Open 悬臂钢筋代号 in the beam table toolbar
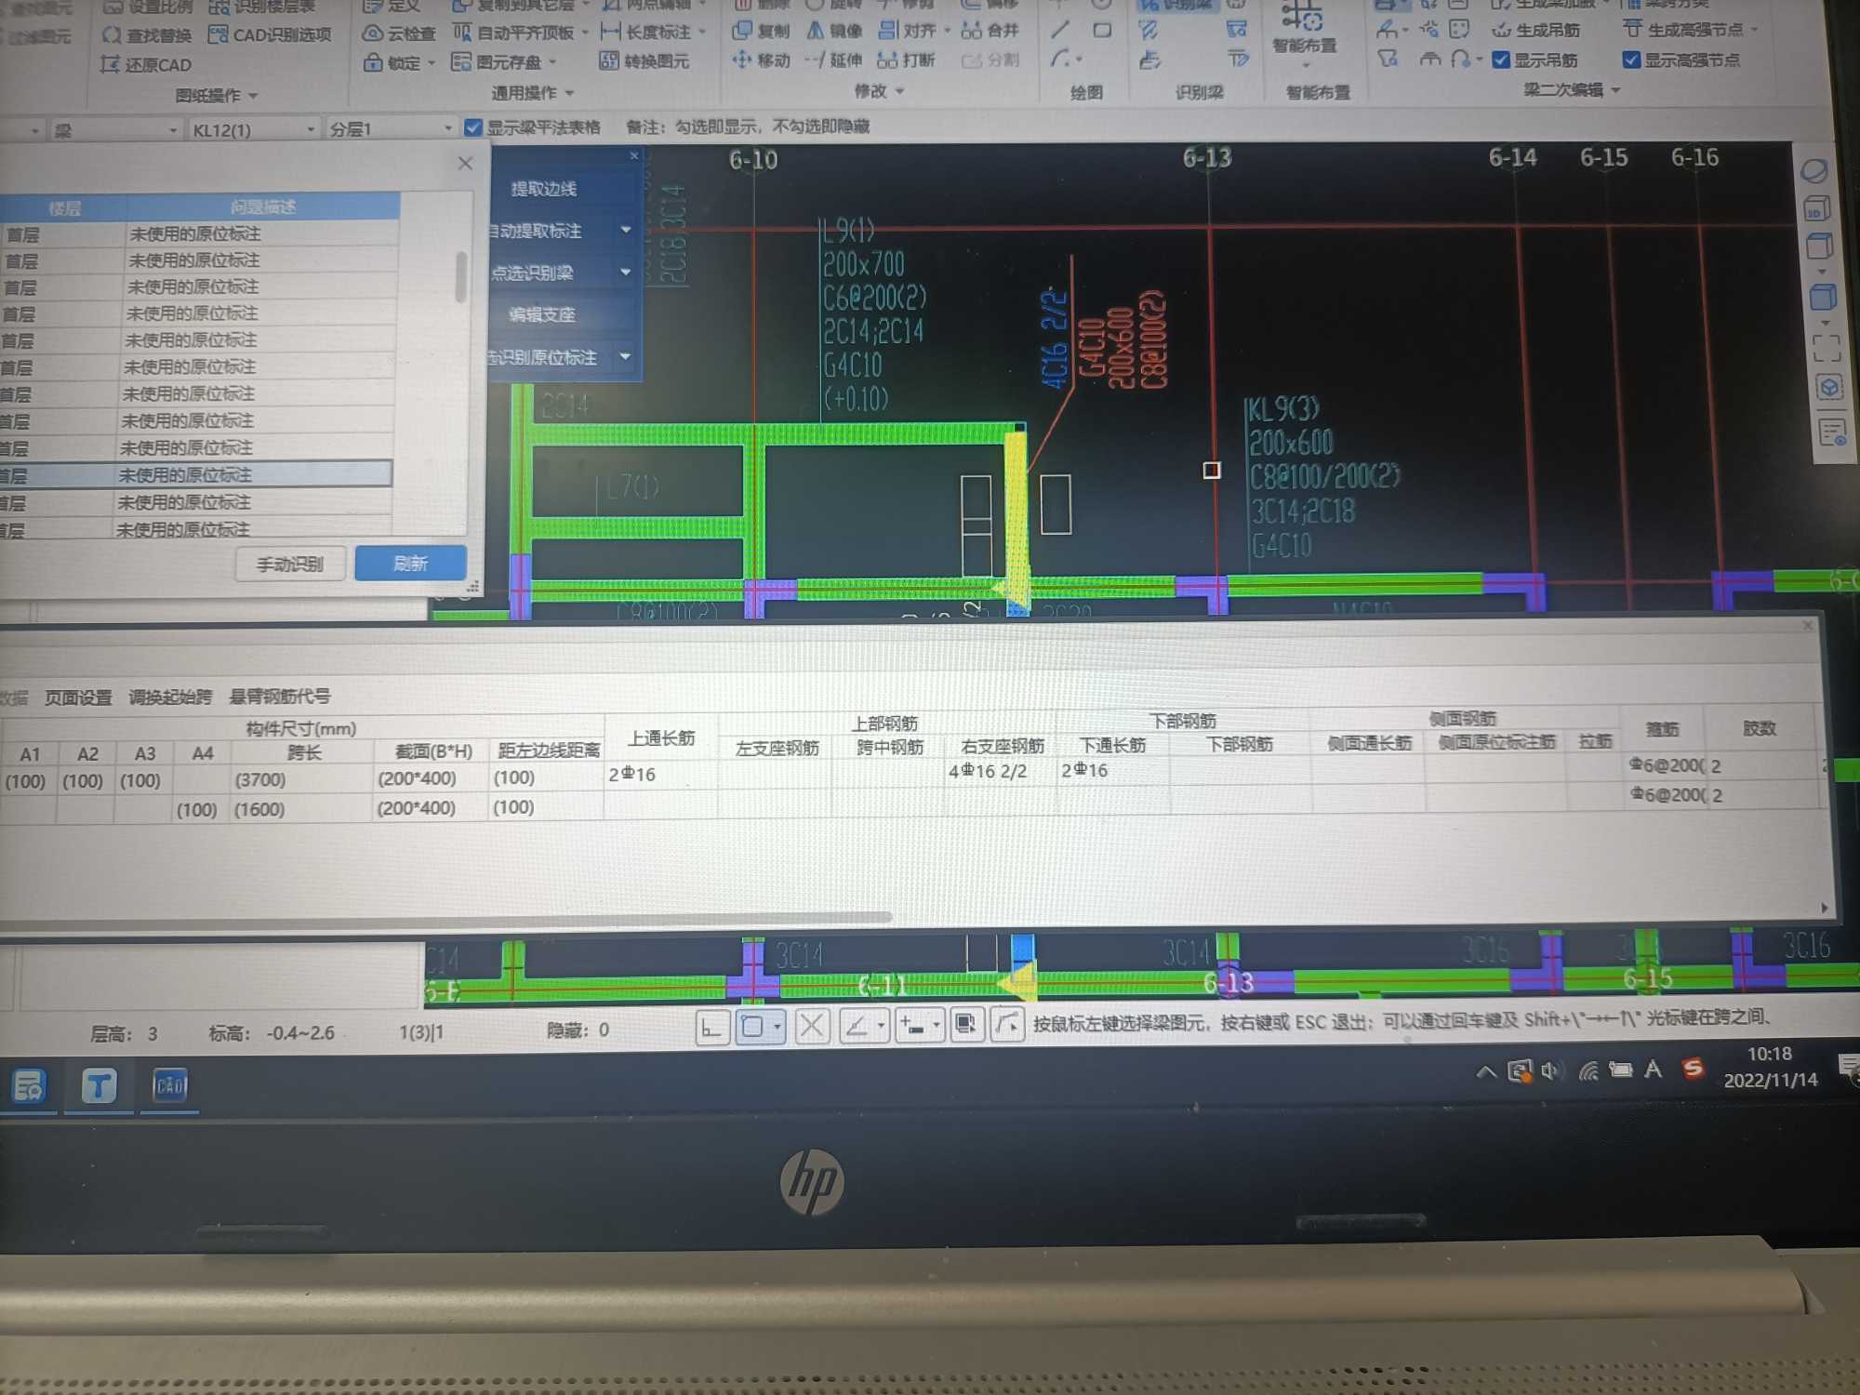The height and width of the screenshot is (1395, 1860). click(280, 696)
